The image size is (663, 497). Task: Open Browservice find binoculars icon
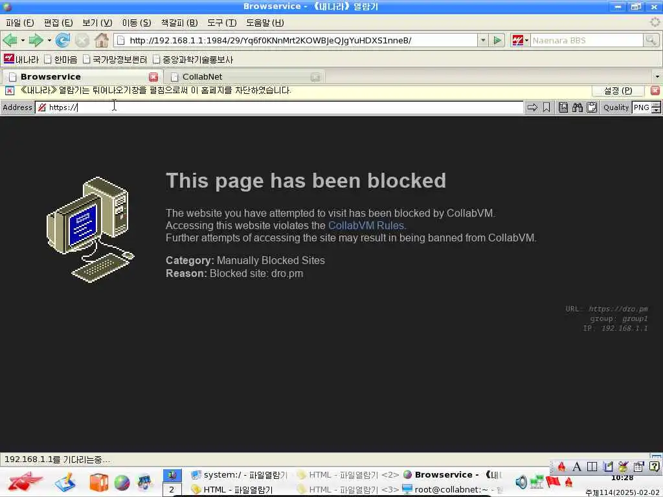577,107
